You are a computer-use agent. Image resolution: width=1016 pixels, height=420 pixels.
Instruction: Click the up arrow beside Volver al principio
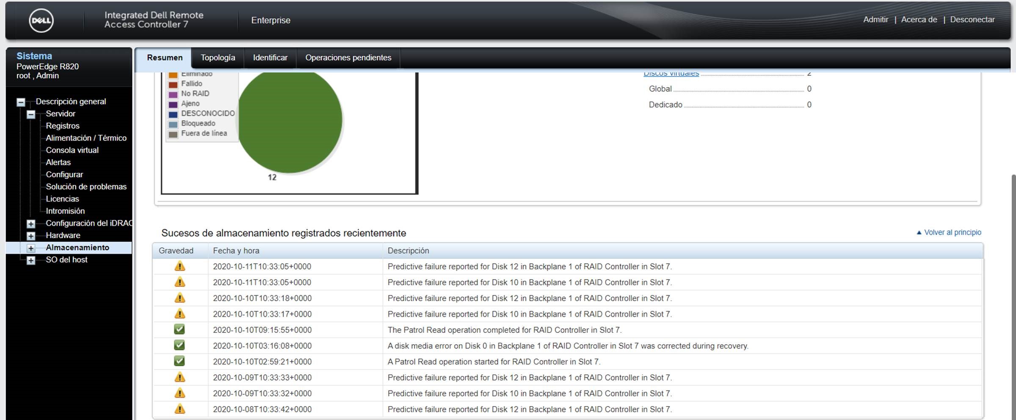point(919,233)
